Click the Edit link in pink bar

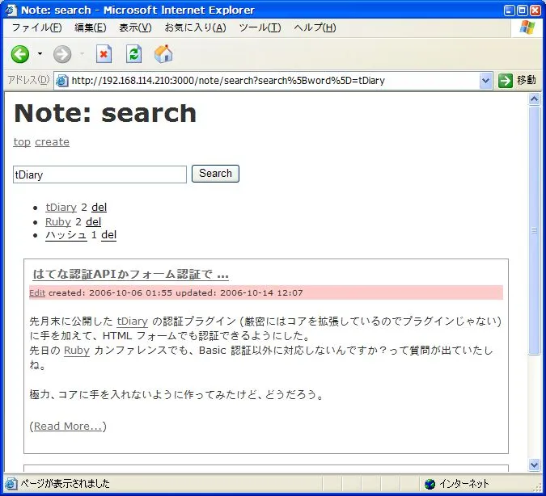tap(37, 293)
